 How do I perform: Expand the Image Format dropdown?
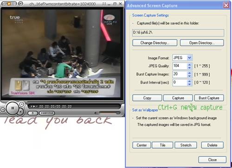tap(189, 58)
